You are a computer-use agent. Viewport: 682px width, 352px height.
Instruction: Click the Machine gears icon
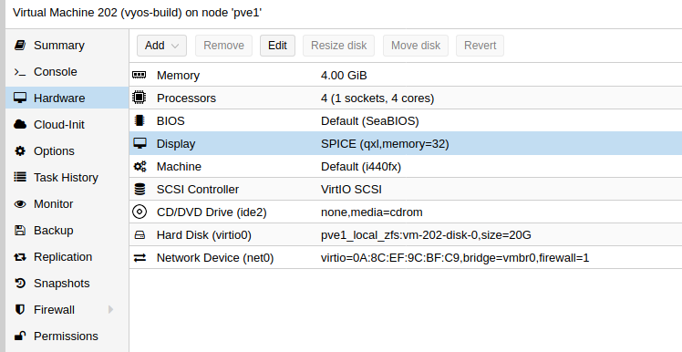[139, 166]
